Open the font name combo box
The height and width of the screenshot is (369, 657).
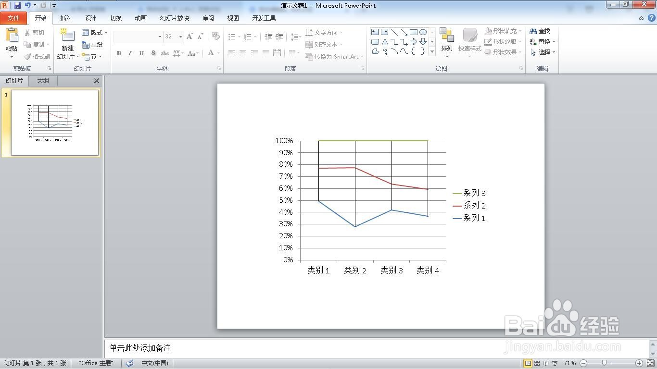tap(138, 37)
